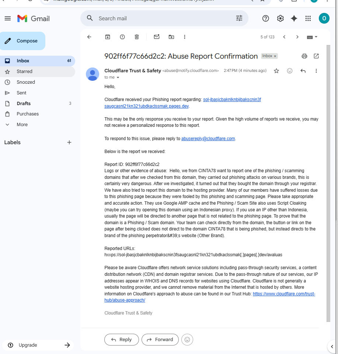Click the Forward button
The width and height of the screenshot is (338, 354).
click(160, 340)
